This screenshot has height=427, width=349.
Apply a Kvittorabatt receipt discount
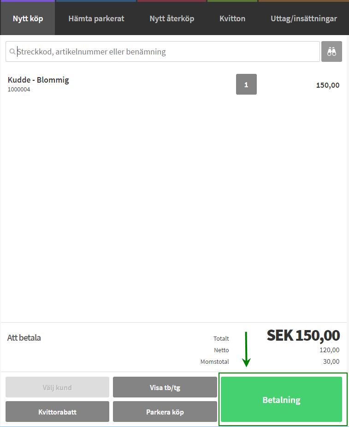point(57,412)
